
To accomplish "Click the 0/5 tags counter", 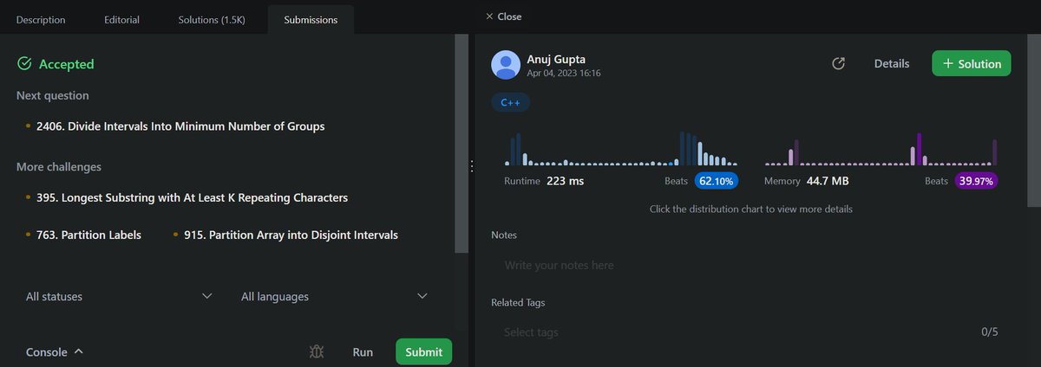I will click(x=990, y=332).
